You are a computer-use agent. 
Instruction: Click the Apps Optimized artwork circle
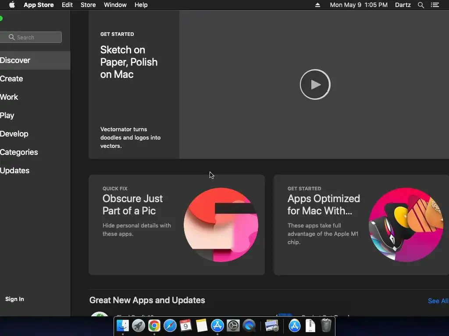coord(406,225)
